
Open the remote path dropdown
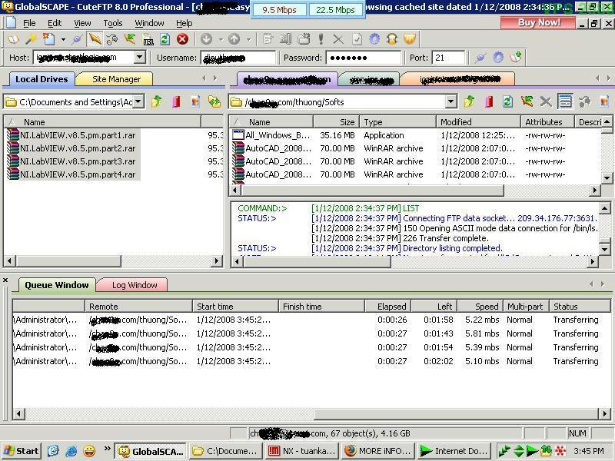click(451, 102)
